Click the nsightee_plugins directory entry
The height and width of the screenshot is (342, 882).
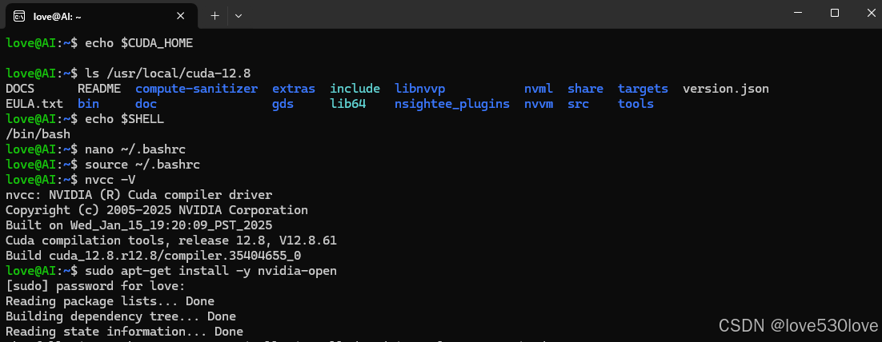tap(452, 104)
